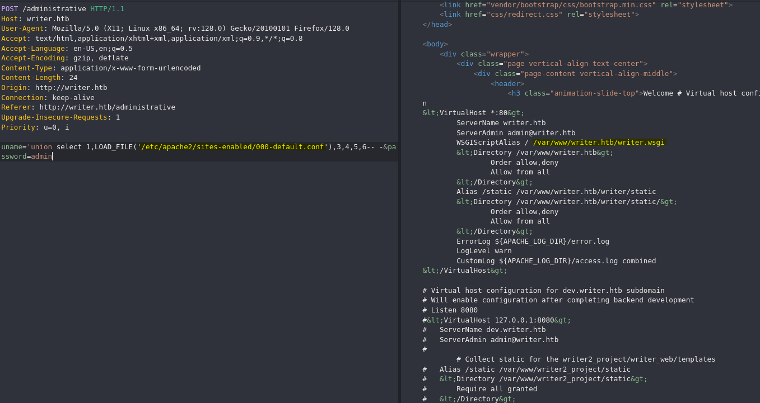Click the Alias /static writer/static line
Viewport: 760px width, 403px height.
556,192
